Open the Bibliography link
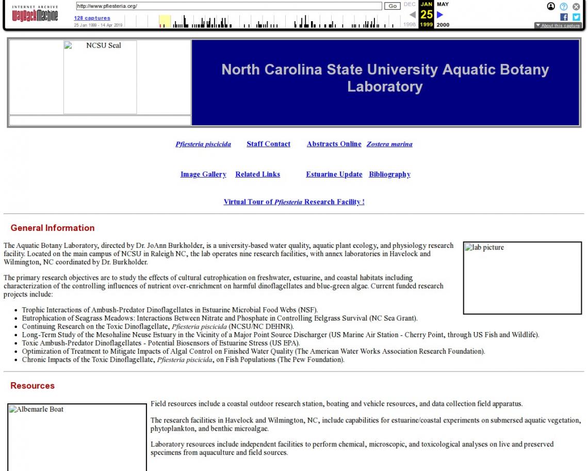This screenshot has width=588, height=471. pos(389,174)
